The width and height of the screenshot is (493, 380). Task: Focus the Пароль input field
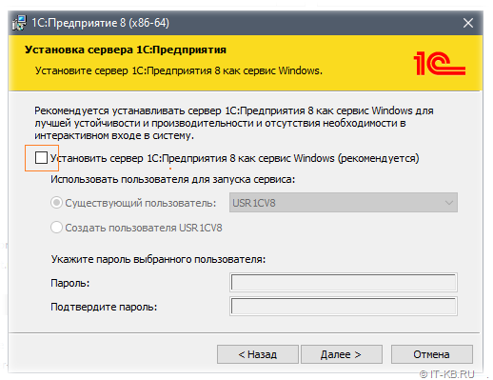click(x=344, y=282)
